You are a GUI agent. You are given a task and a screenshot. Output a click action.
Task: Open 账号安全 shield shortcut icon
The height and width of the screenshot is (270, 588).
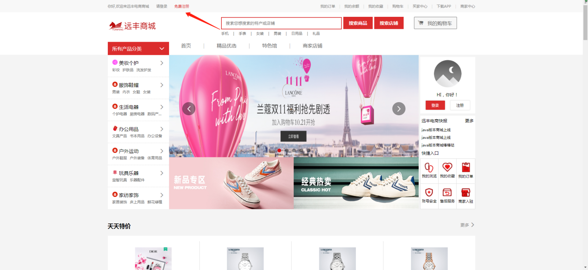429,192
